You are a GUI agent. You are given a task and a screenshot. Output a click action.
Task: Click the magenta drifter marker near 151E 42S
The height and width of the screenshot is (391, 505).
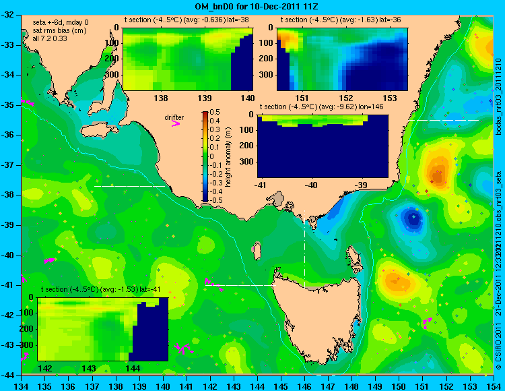tap(428, 322)
